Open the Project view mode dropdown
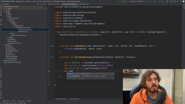Image resolution: width=185 pixels, height=104 pixels. coord(7,4)
